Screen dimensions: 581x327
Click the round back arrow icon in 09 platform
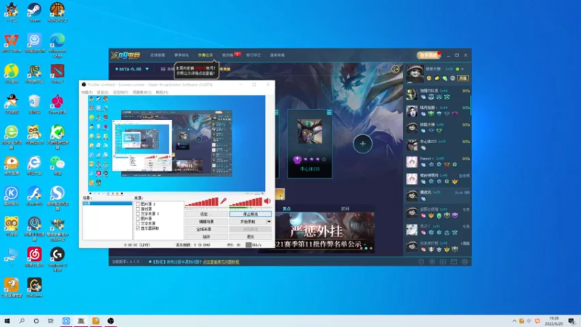point(395,69)
